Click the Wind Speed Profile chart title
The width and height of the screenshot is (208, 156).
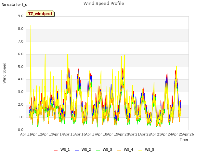point(104,4)
